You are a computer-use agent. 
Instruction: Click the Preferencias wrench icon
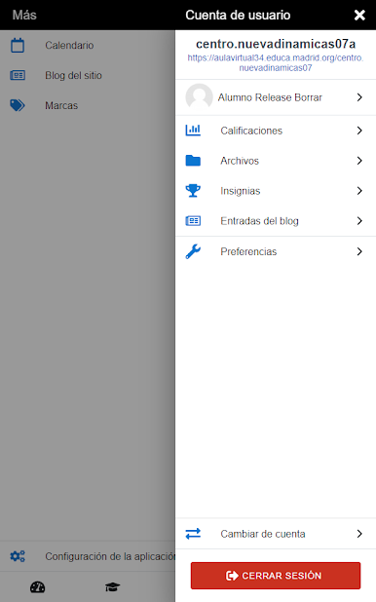point(193,251)
